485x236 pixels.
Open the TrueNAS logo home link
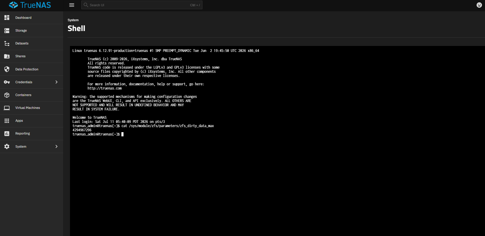coord(30,5)
